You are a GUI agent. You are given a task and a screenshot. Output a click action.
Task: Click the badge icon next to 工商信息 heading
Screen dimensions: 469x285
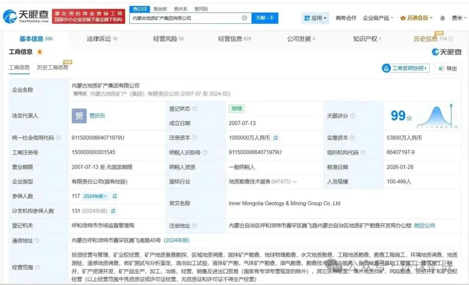point(40,52)
